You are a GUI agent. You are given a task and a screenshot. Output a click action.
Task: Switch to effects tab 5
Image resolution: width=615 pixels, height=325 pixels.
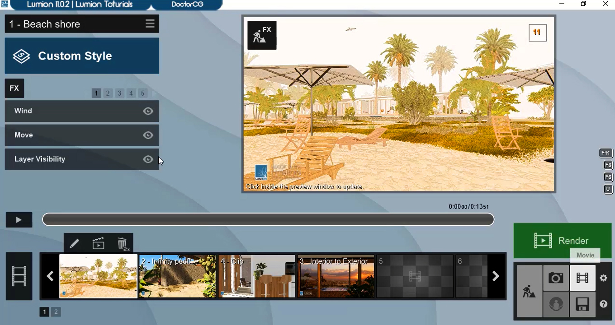tap(142, 93)
